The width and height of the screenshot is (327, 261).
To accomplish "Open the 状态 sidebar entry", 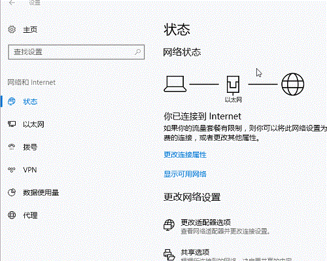I will pyautogui.click(x=30, y=101).
